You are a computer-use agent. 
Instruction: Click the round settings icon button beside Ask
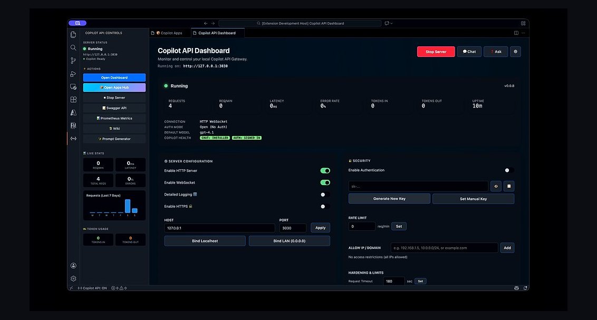(516, 52)
